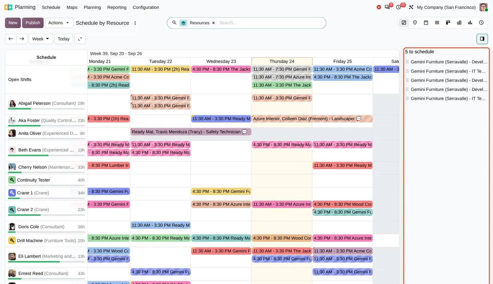Click the search magnifier icon
493x284 pixels.
click(174, 22)
